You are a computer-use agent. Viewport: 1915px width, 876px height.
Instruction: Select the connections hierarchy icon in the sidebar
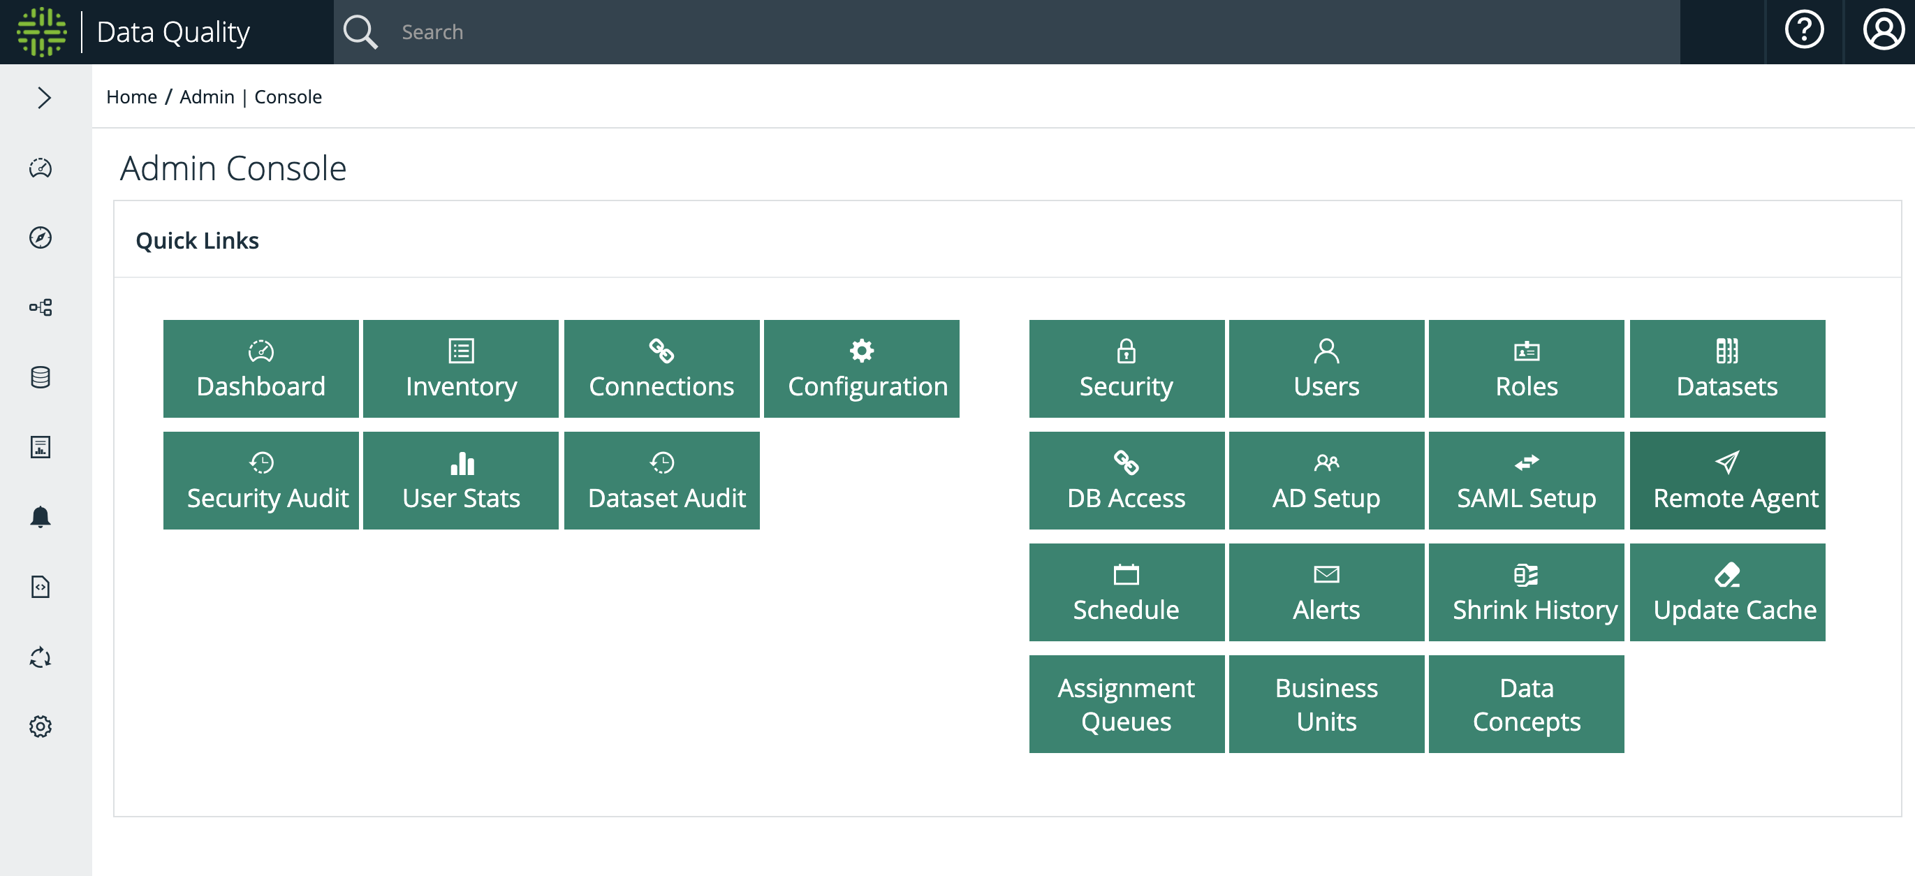click(x=41, y=307)
